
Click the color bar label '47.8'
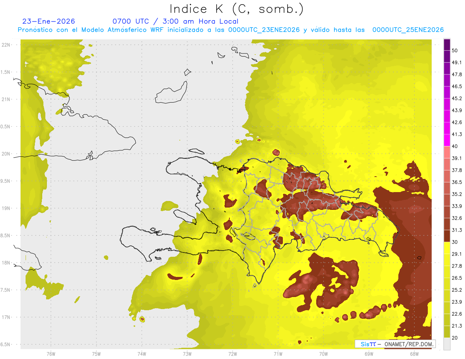(x=457, y=74)
